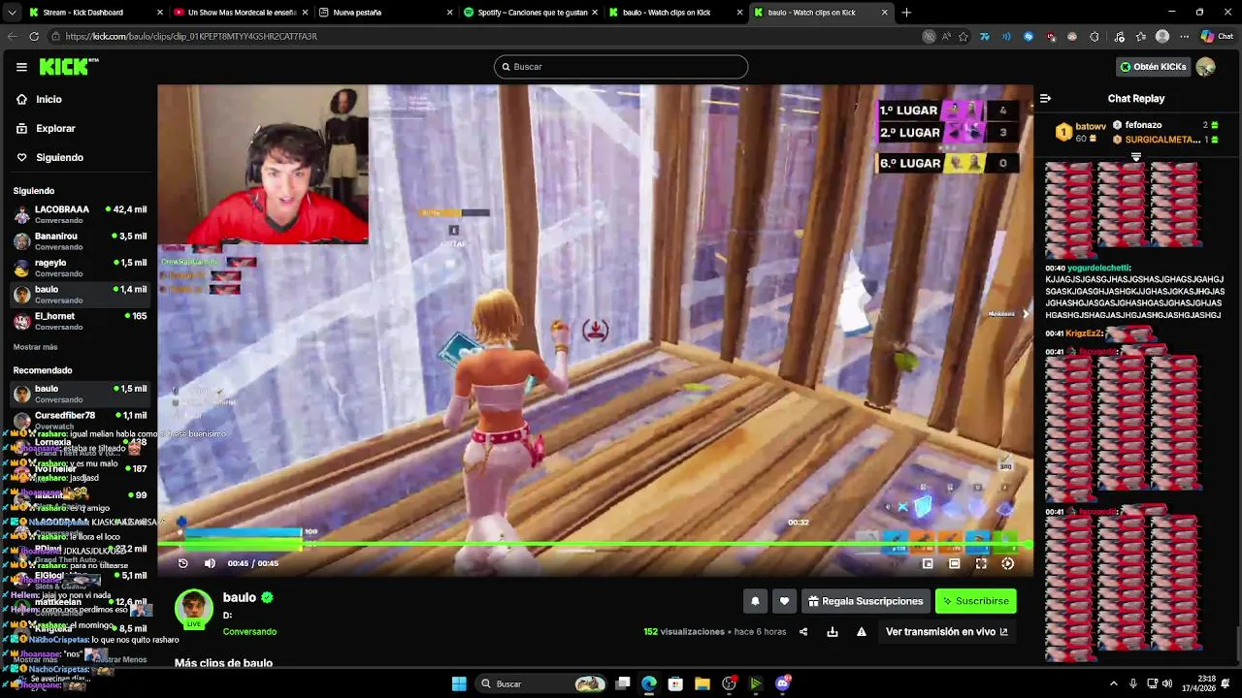Open the tab actions dropdown in the browser

pos(11,13)
